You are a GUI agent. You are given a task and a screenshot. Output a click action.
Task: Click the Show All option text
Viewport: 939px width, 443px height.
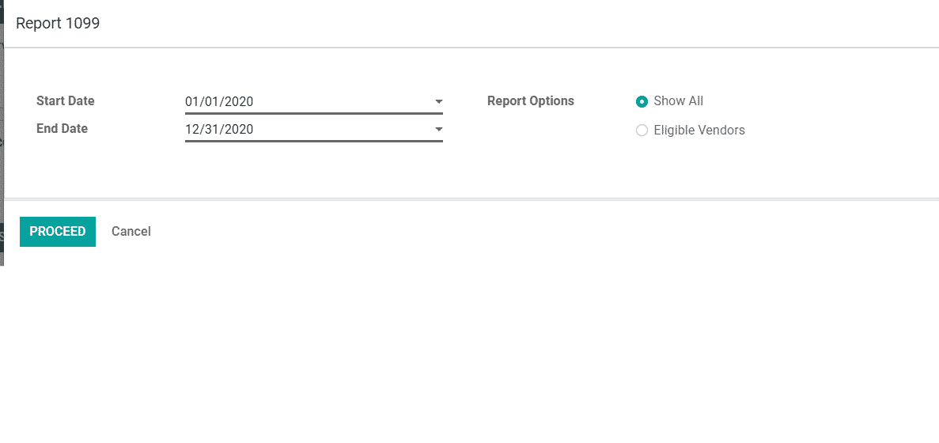tap(679, 101)
